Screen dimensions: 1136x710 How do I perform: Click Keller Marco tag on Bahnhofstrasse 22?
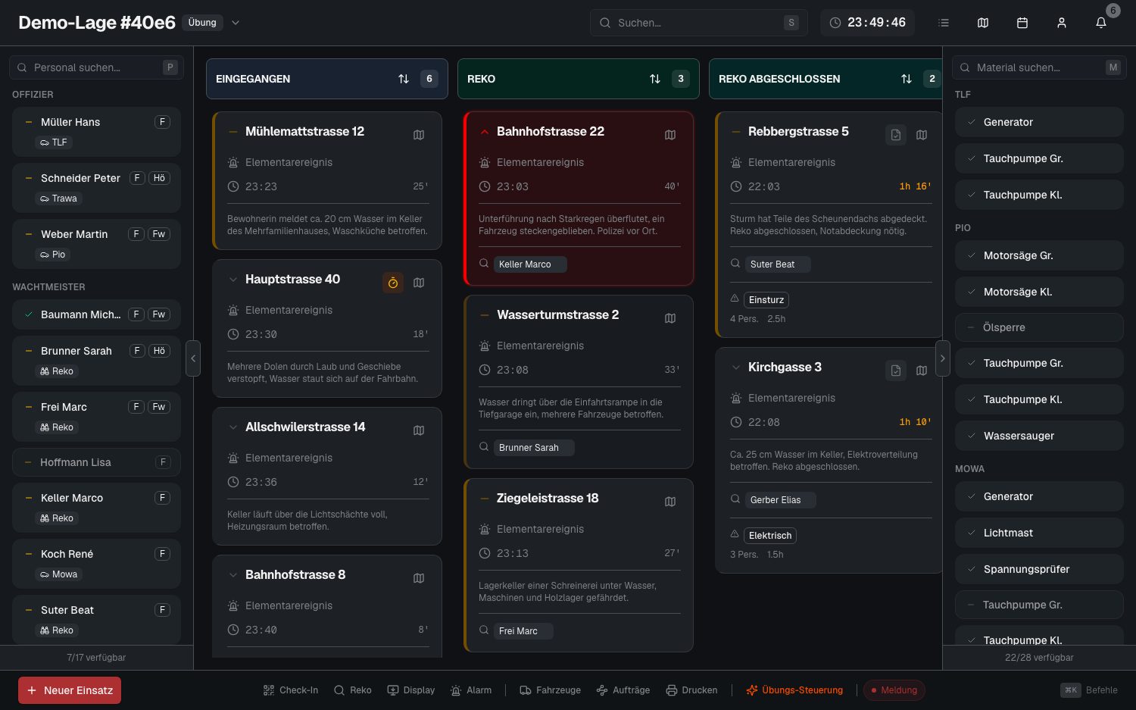530,264
